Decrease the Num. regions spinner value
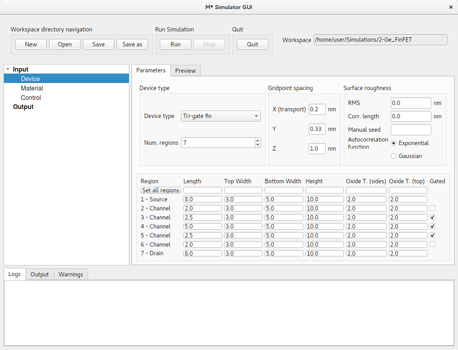Image resolution: width=458 pixels, height=350 pixels. pyautogui.click(x=258, y=145)
